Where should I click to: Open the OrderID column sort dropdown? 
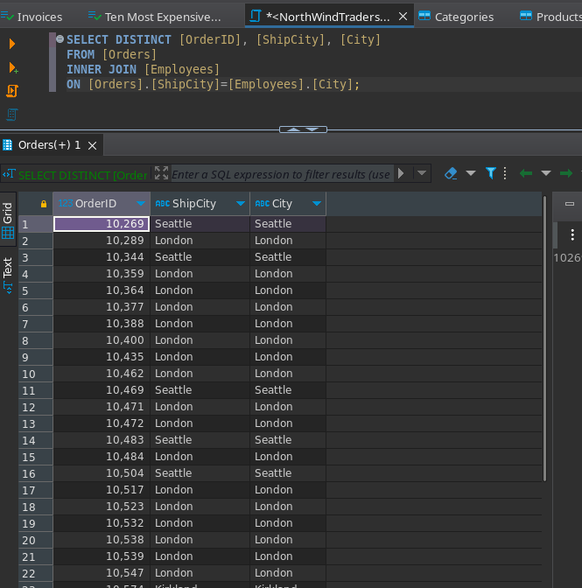[140, 204]
